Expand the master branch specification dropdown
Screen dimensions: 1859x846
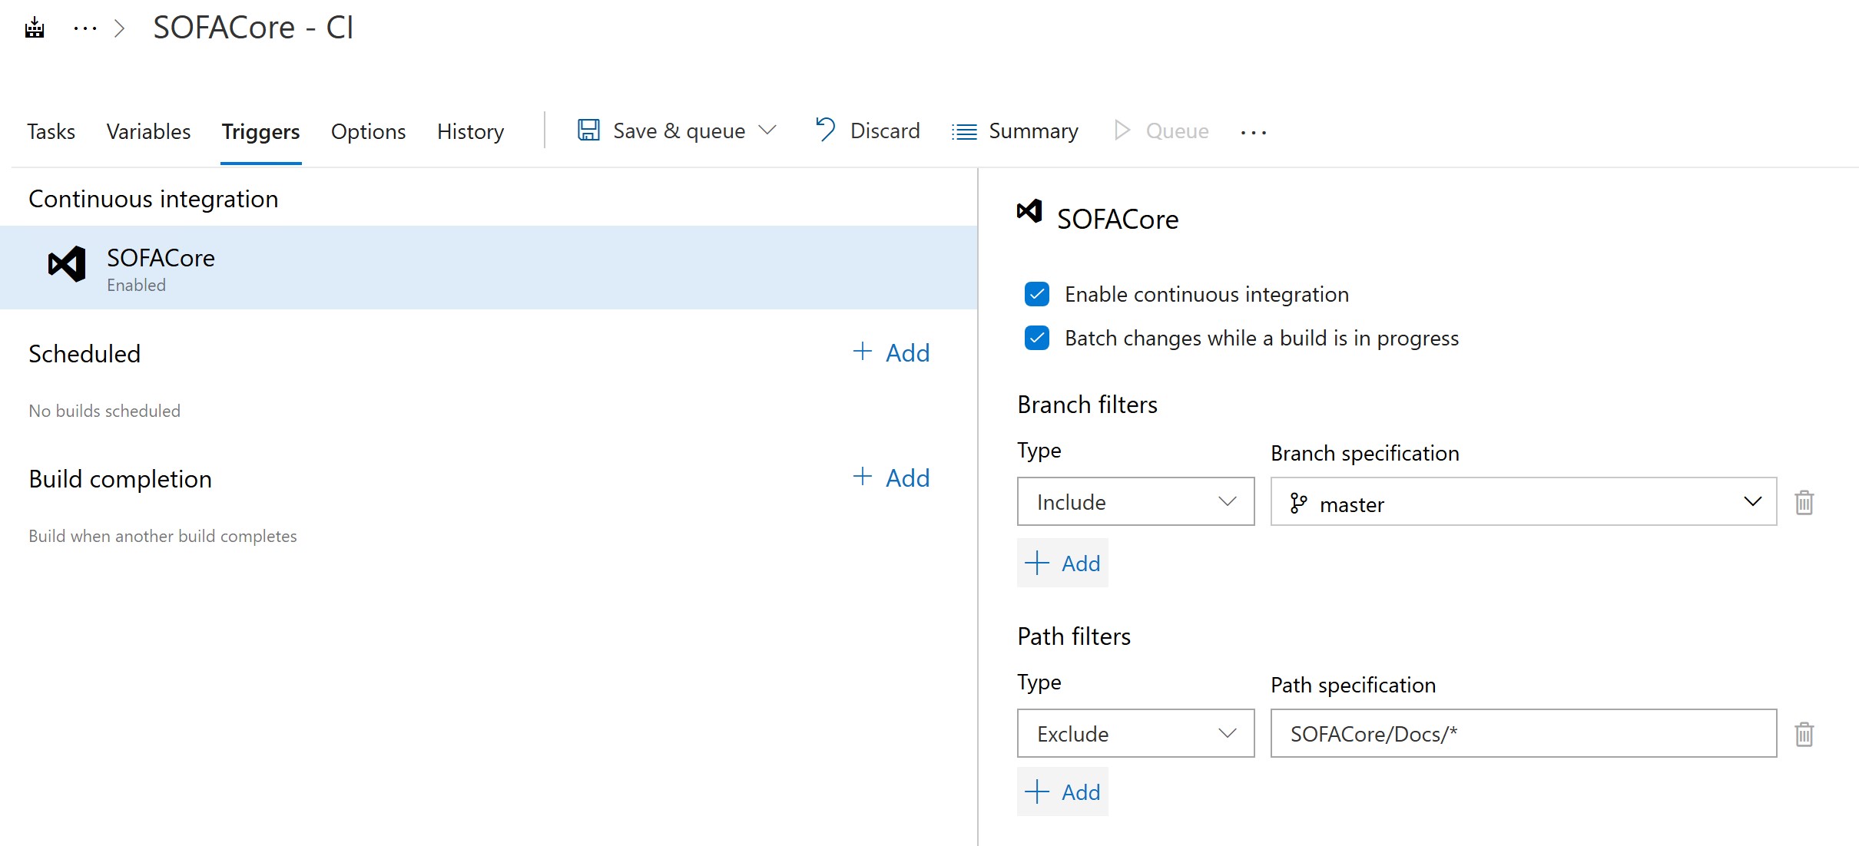point(1752,502)
